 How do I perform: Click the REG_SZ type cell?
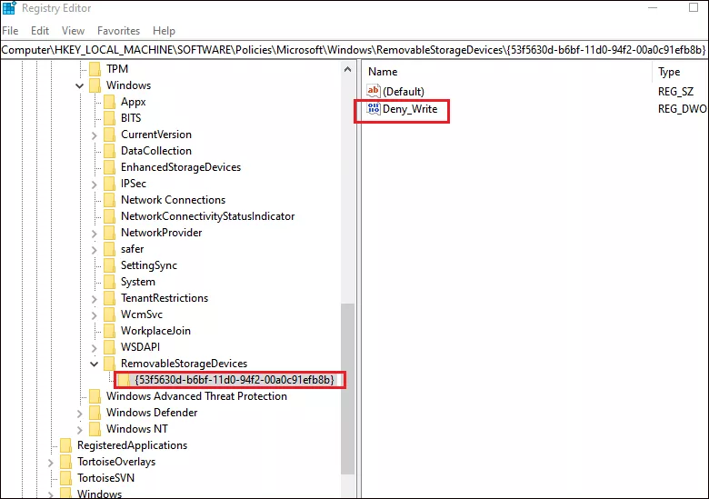[675, 92]
